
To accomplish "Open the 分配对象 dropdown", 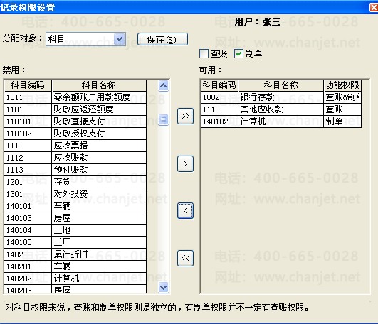I will 120,39.
